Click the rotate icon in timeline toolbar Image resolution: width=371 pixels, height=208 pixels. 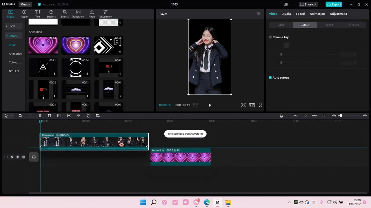tap(88, 116)
